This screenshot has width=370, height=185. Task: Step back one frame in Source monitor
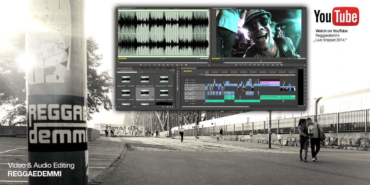click(x=159, y=65)
